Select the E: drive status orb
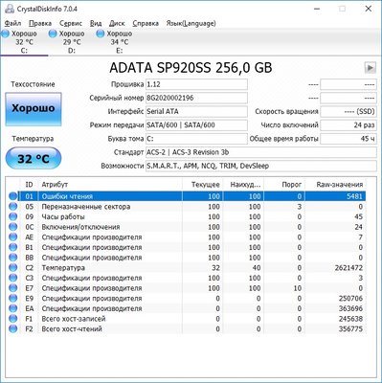 pyautogui.click(x=101, y=34)
